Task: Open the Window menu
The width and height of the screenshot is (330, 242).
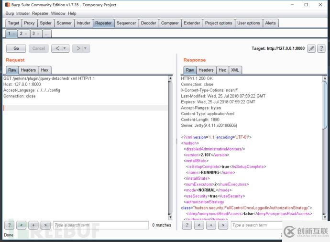Action: point(58,13)
